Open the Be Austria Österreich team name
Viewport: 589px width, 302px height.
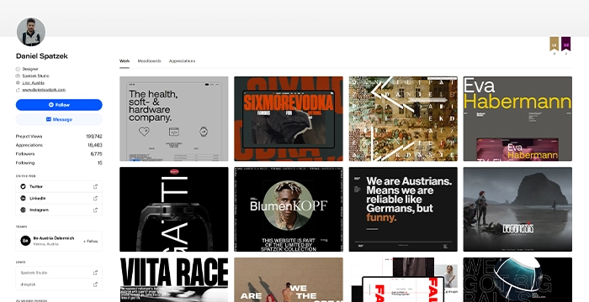54,238
